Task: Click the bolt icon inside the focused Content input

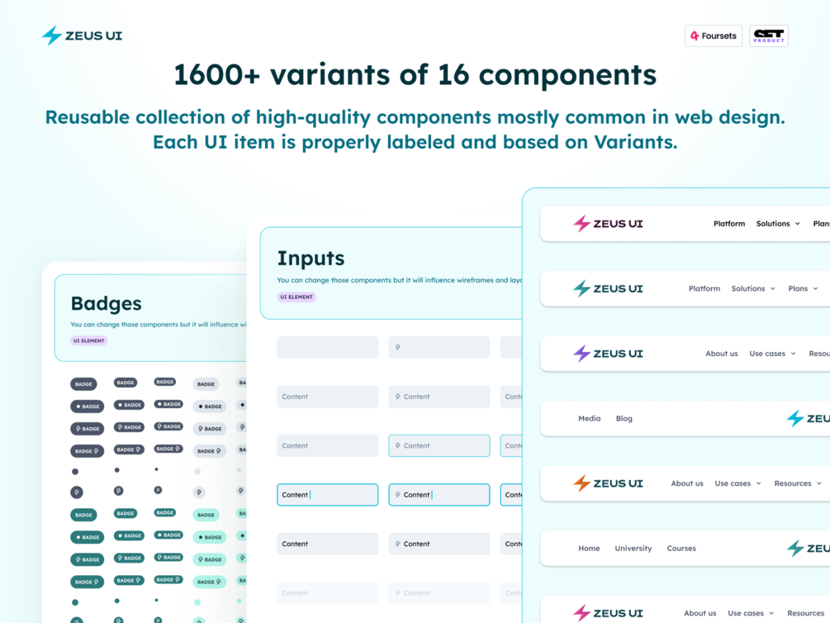Action: point(397,495)
